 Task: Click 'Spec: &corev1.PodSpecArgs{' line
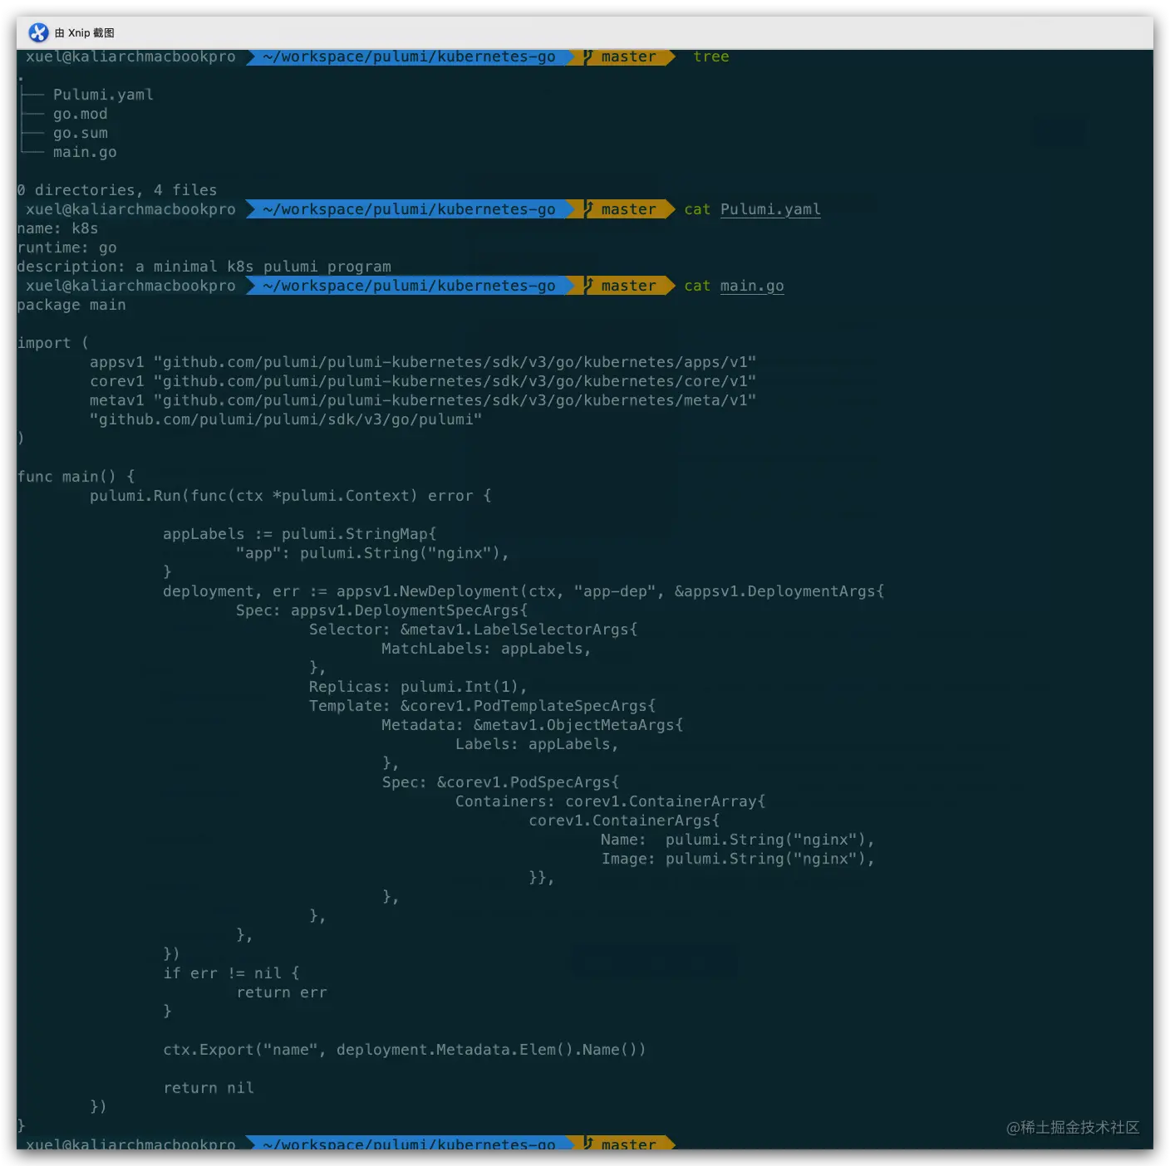501,782
